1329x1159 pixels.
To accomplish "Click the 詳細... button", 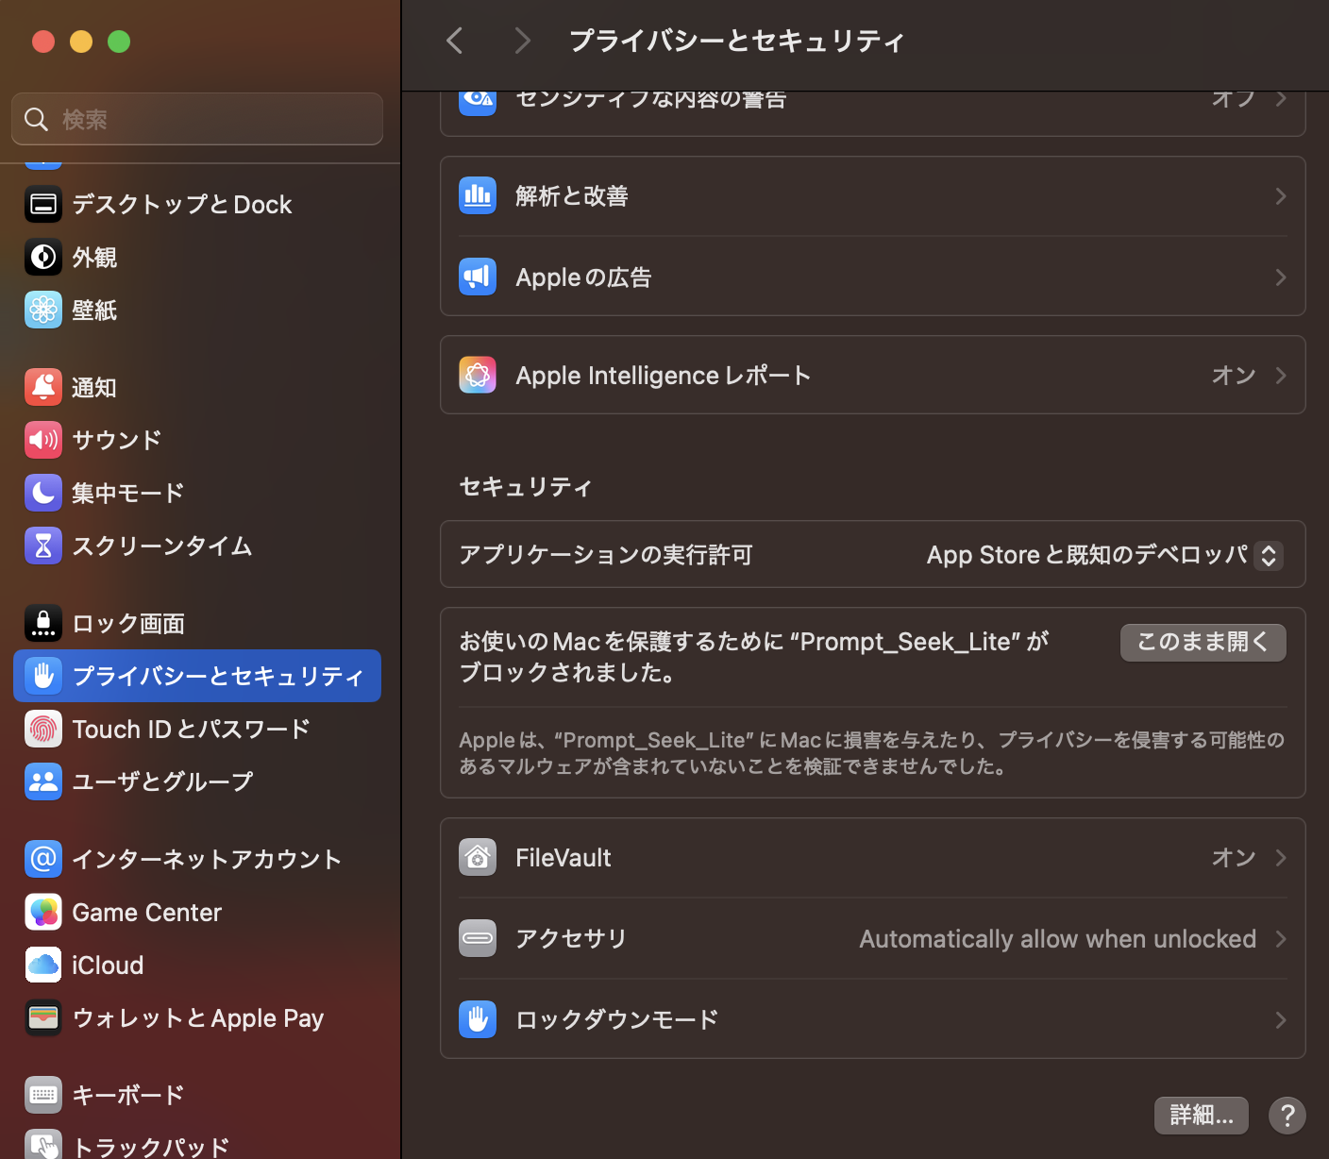I will pyautogui.click(x=1201, y=1115).
